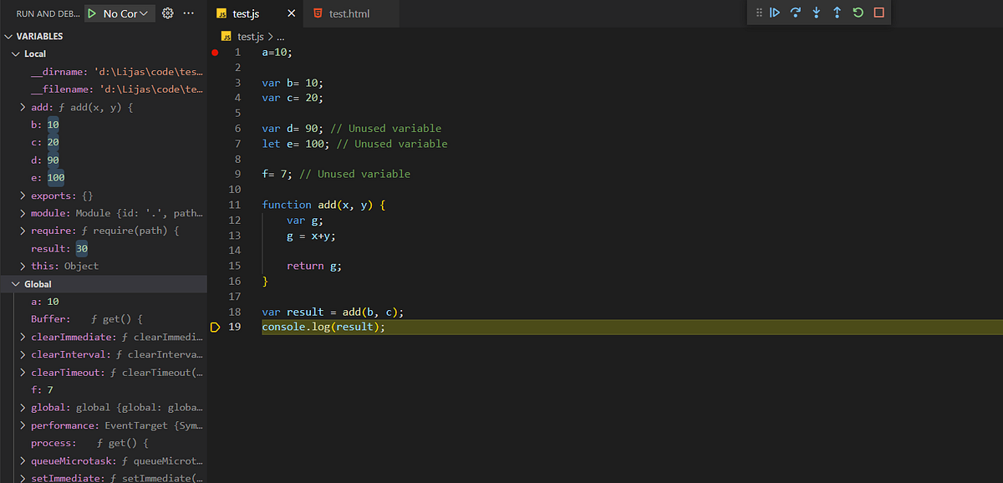This screenshot has width=1003, height=483.
Task: Expand the module variable entry
Action: [23, 212]
